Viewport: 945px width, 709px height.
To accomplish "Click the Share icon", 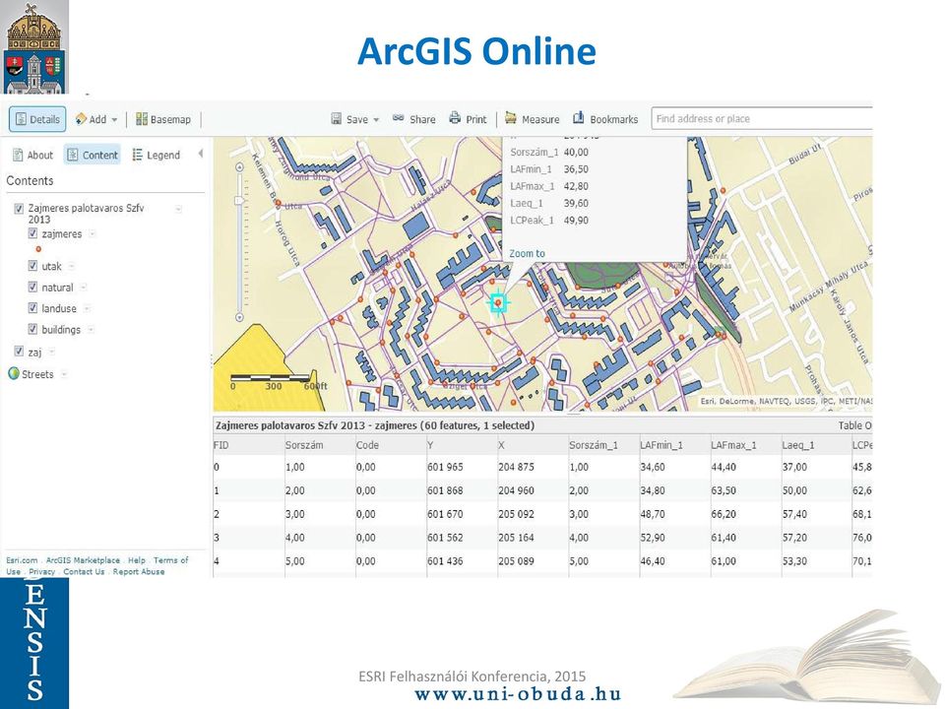I will [399, 118].
